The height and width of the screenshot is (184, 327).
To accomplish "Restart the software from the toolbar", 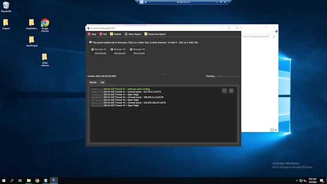I will 115,34.
